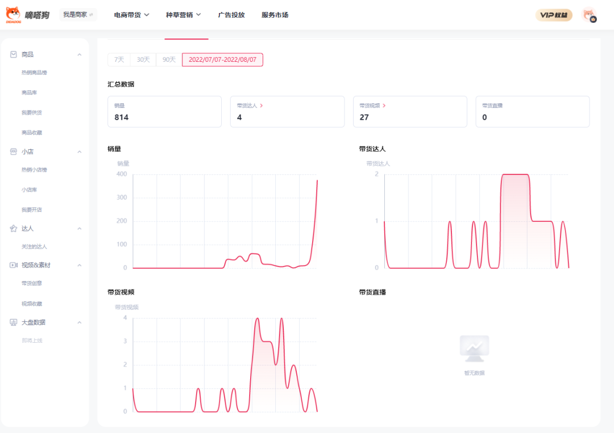Open 小店库 in sidebar
Screen dimensions: 614x433
click(30, 190)
